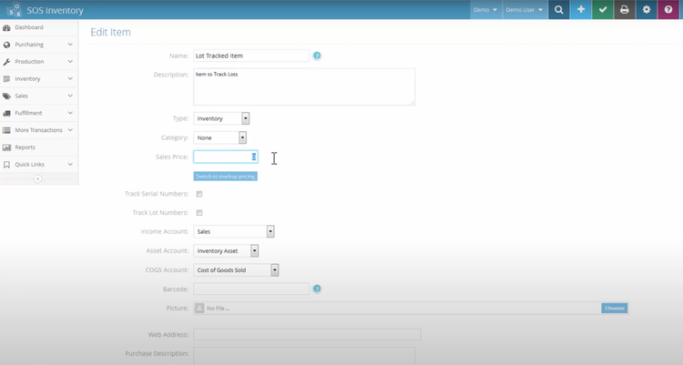The height and width of the screenshot is (365, 683).
Task: Click the Sales Price input field
Action: tap(222, 157)
